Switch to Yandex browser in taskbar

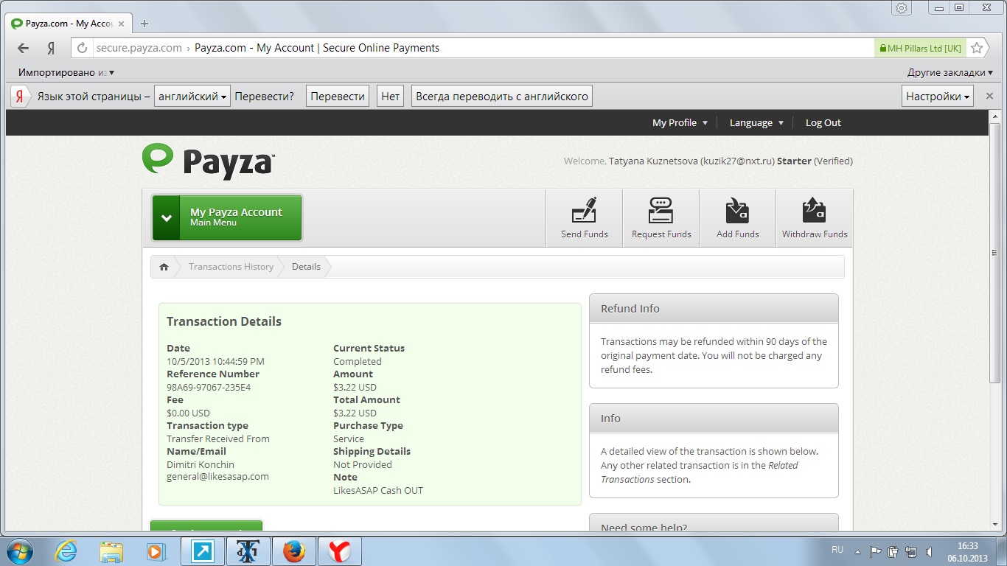tap(339, 551)
